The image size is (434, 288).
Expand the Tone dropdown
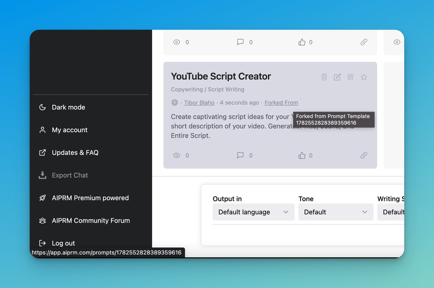[336, 212]
